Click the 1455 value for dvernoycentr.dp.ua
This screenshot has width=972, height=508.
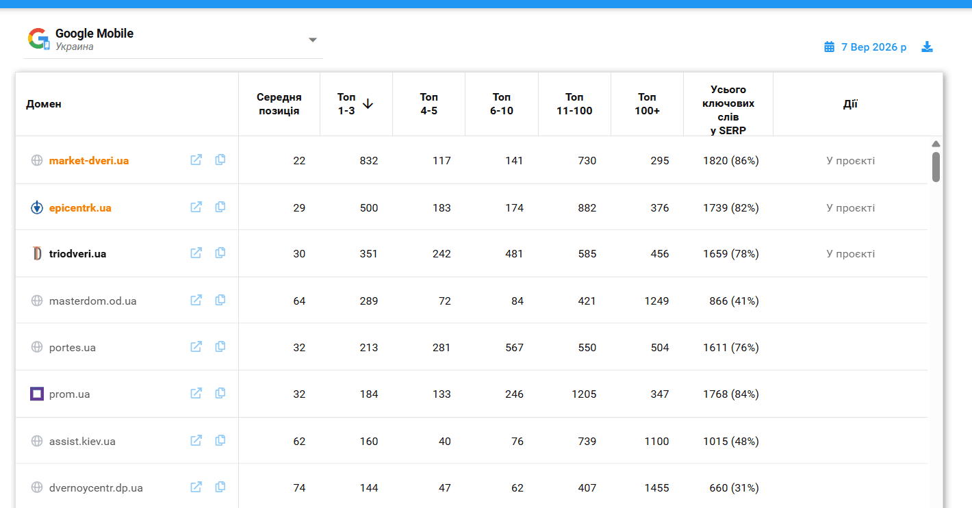tap(656, 488)
